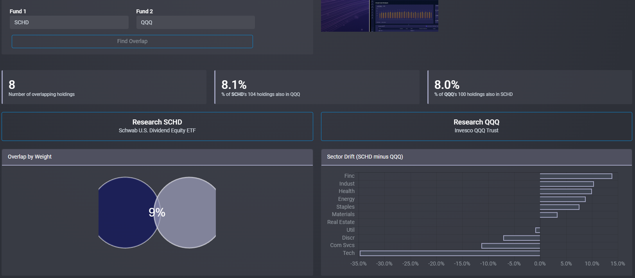Click the 9% overlap label
Viewport: 635px width, 278px height.
click(157, 212)
